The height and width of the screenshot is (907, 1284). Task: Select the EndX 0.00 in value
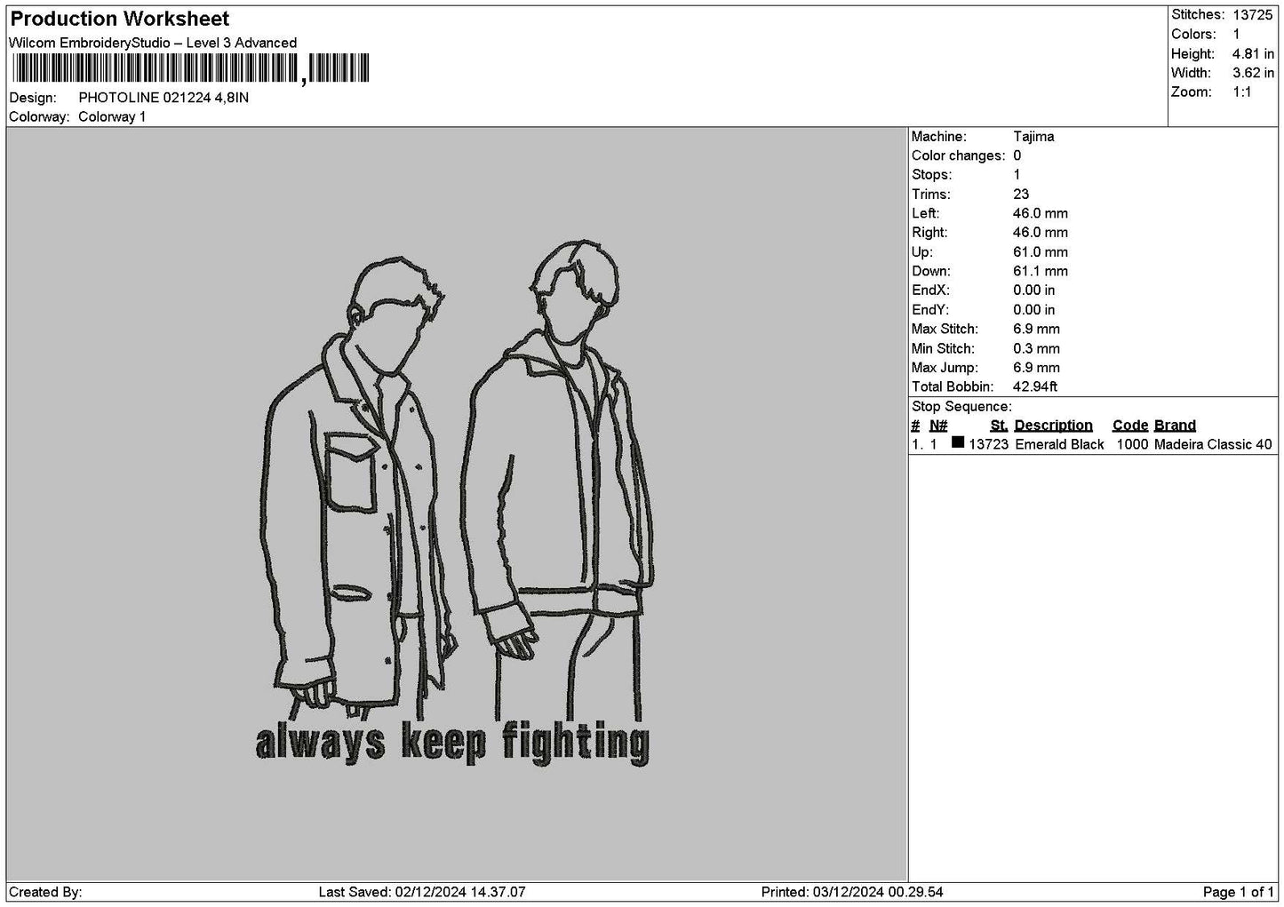pos(1034,290)
